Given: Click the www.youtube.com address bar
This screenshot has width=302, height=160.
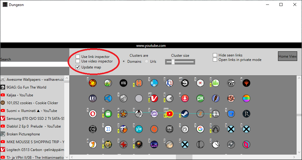Looking at the screenshot, I should tap(151, 46).
